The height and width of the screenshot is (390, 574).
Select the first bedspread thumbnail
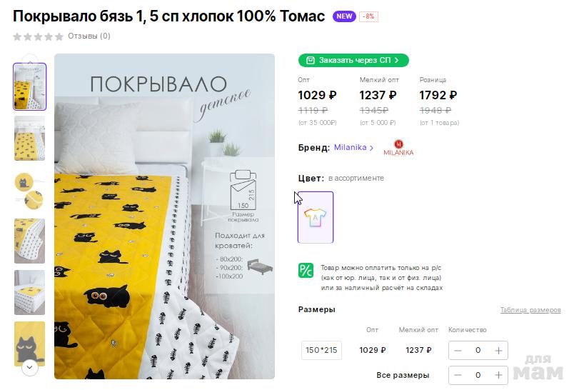(x=29, y=86)
